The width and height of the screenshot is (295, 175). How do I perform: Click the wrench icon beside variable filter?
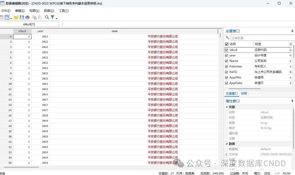[227, 38]
